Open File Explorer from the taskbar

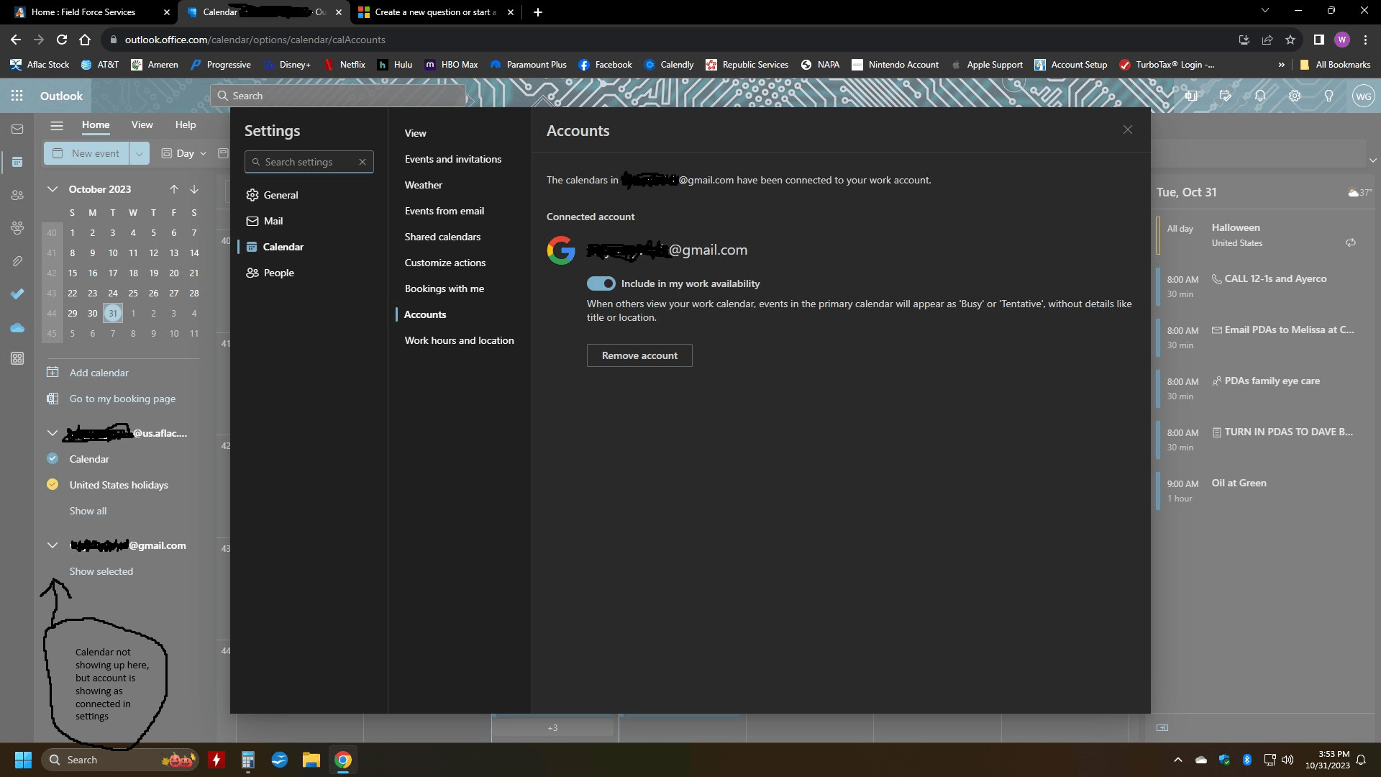(311, 760)
